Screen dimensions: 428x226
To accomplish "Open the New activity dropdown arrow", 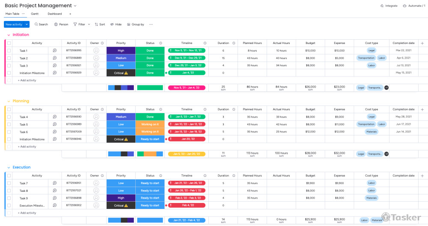I will click(27, 24).
